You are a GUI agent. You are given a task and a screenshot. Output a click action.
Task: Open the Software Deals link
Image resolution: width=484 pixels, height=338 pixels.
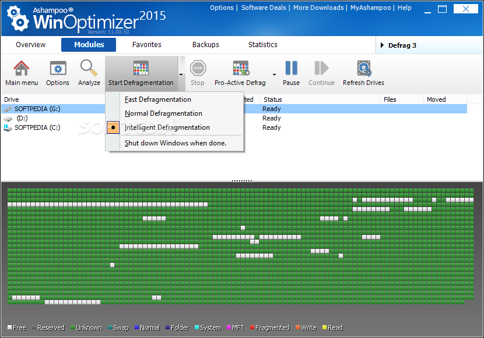point(264,8)
